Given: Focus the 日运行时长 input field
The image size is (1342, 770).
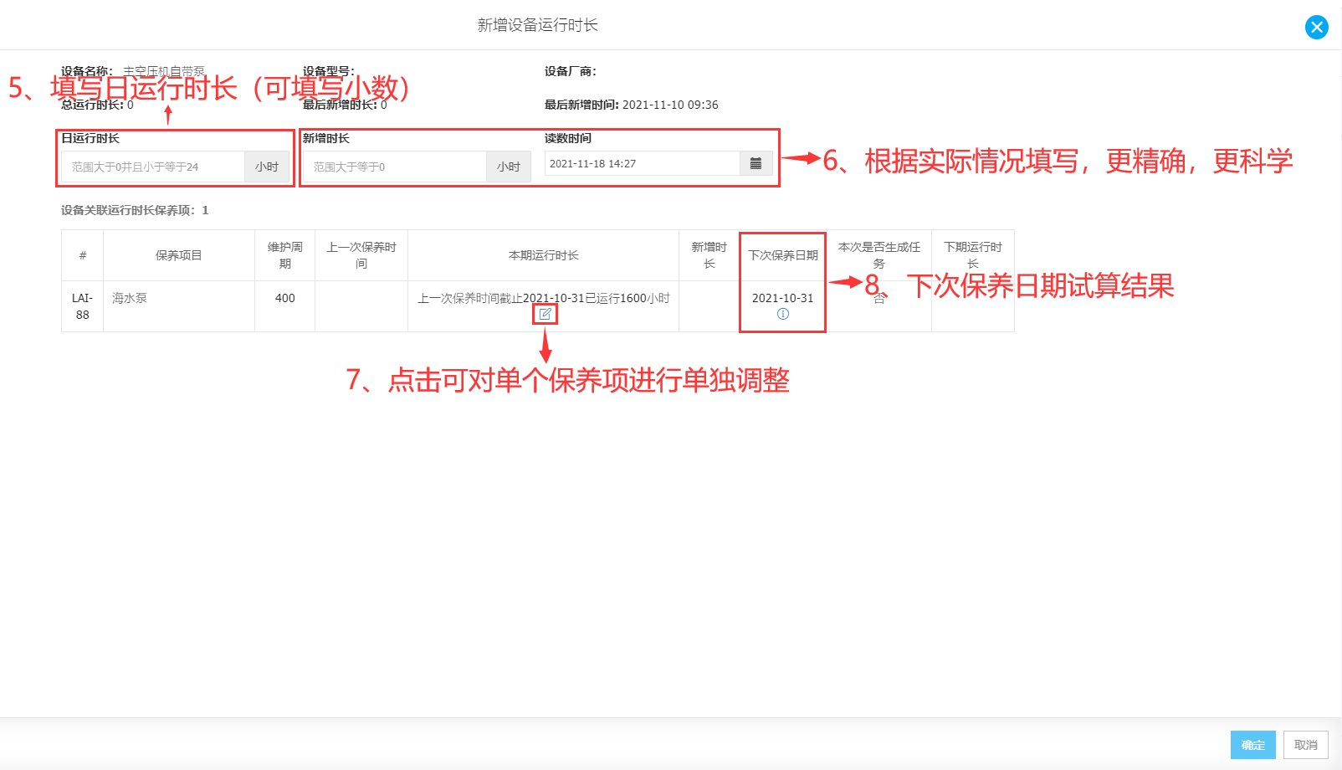Looking at the screenshot, I should [153, 167].
